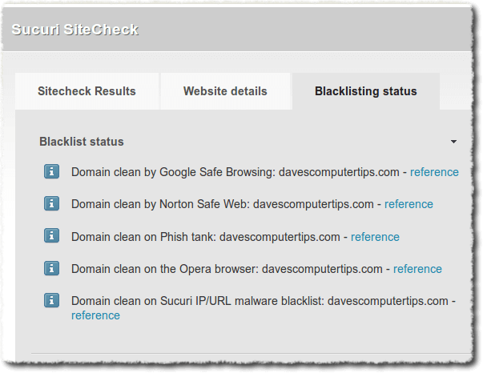
Task: Collapse the Blacklist status section arrow
Action: coord(453,142)
